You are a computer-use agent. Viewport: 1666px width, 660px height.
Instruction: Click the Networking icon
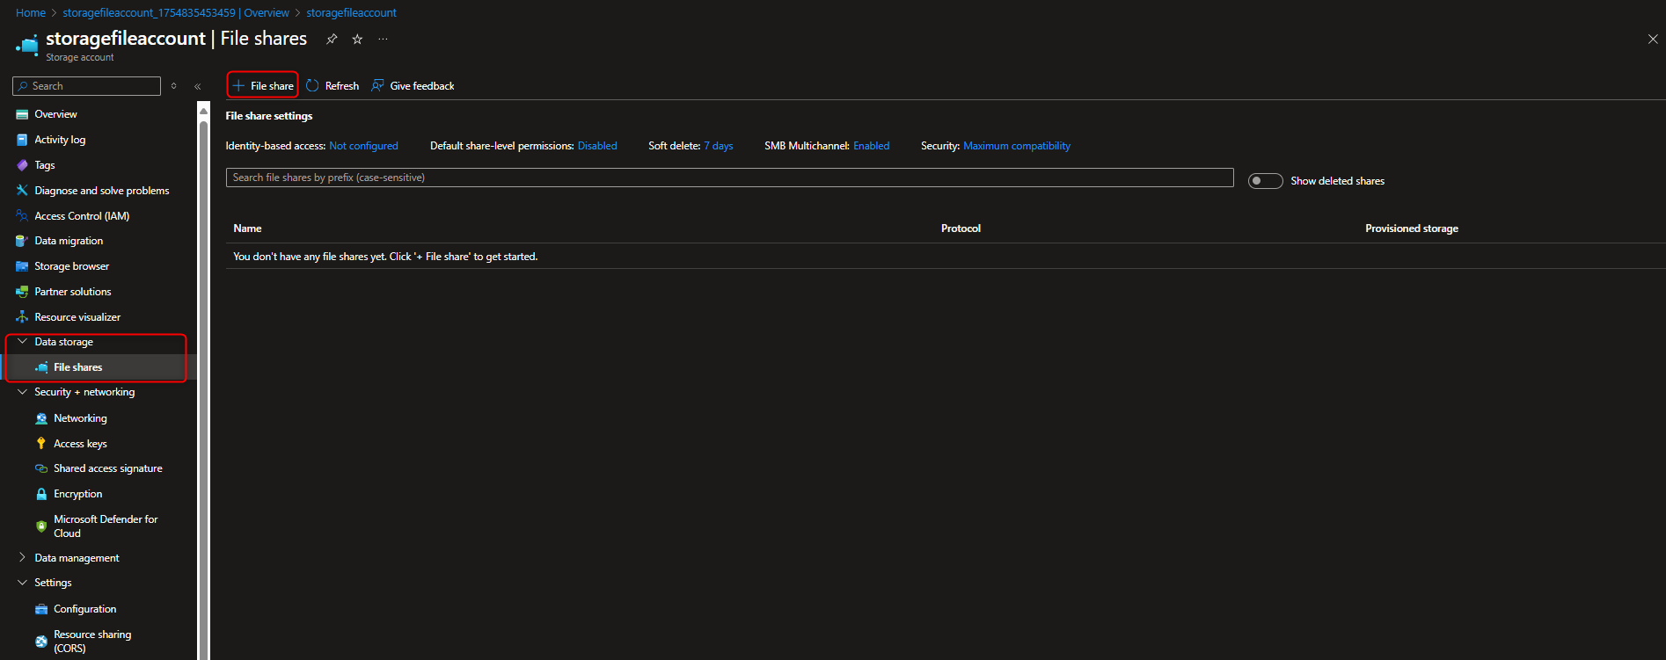[41, 418]
